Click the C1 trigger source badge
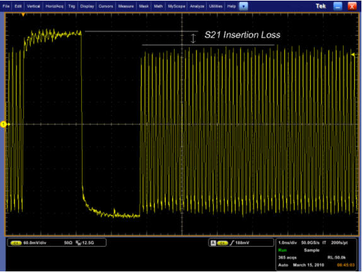 pos(223,243)
